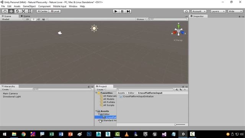Open the Mobile Input menu
Screen dimensions: 245x138
click(x=60, y=6)
